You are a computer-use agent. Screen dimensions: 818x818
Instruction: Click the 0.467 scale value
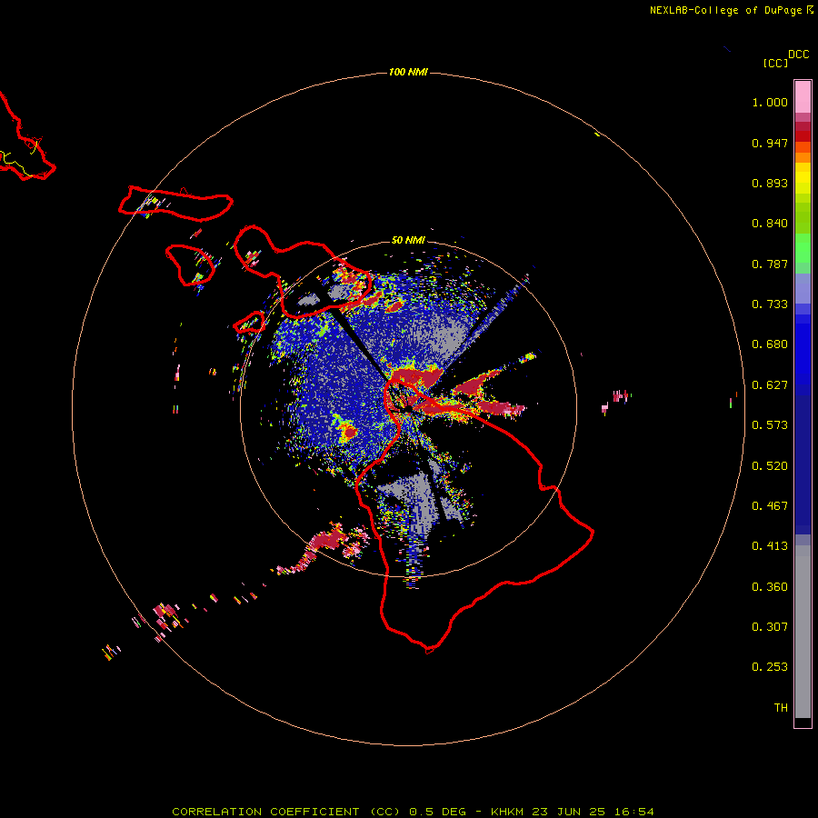pos(770,506)
